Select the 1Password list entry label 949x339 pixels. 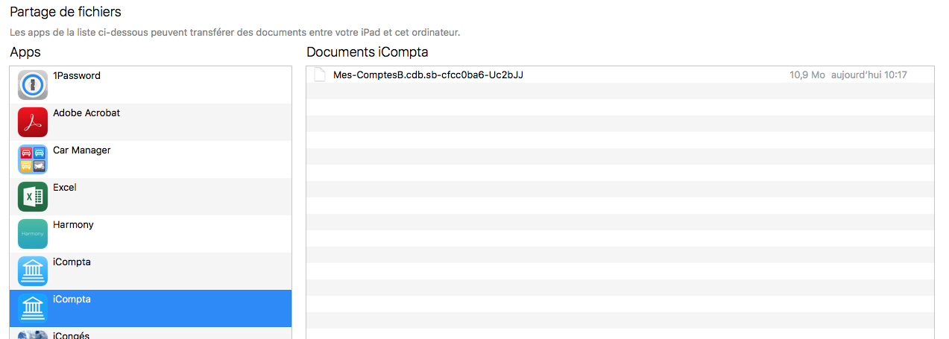point(77,76)
